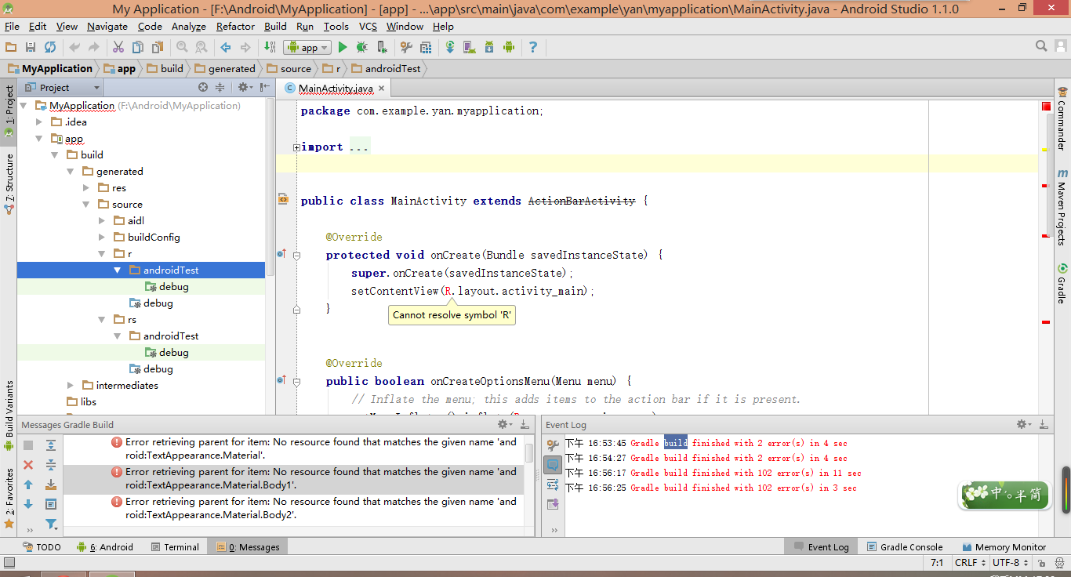Click the Find magnifier toolbar icon
This screenshot has width=1071, height=577.
click(182, 48)
